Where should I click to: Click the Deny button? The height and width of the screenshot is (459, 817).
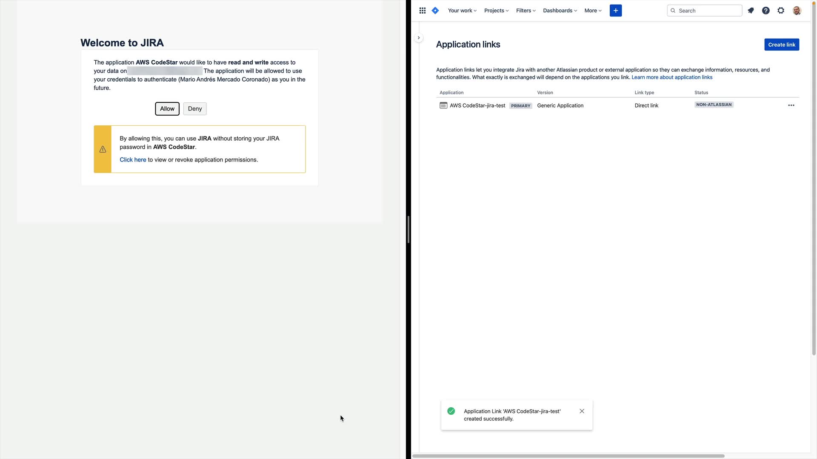point(195,109)
